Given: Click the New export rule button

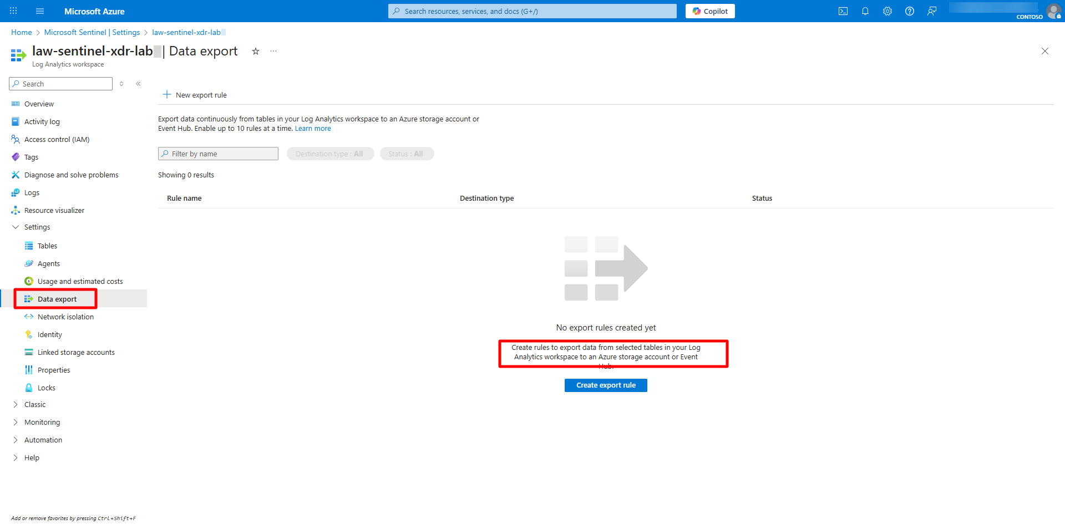Looking at the screenshot, I should pyautogui.click(x=195, y=95).
